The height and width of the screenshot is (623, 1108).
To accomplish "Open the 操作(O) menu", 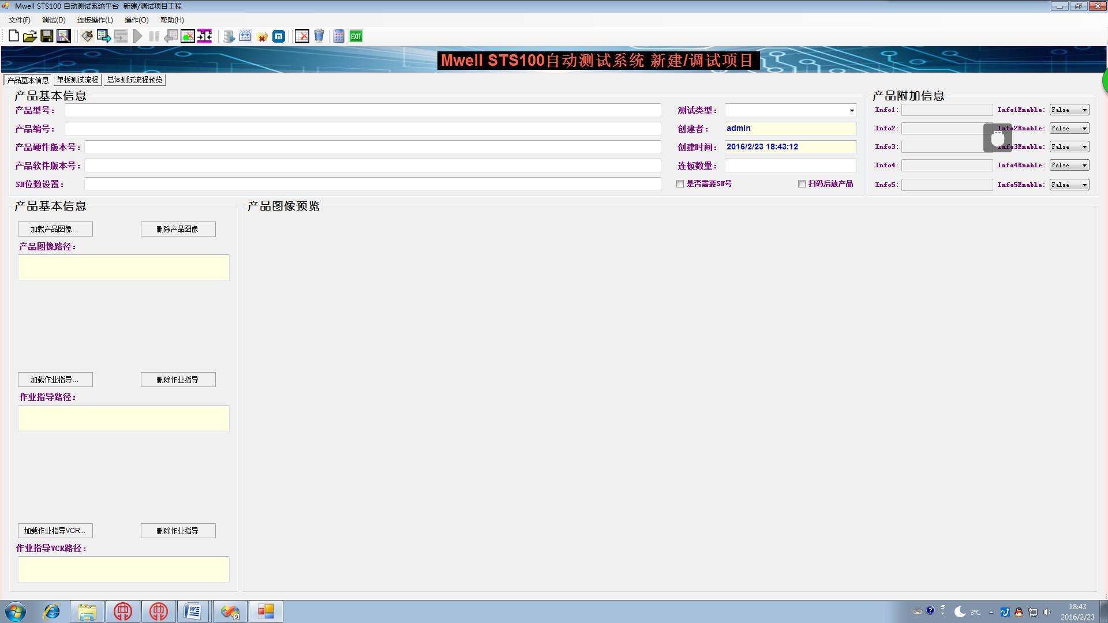I will (x=137, y=20).
